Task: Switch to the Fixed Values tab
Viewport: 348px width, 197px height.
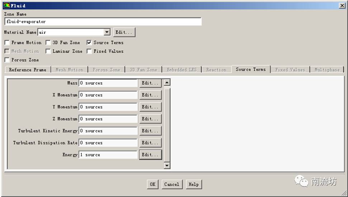Action: click(x=290, y=70)
